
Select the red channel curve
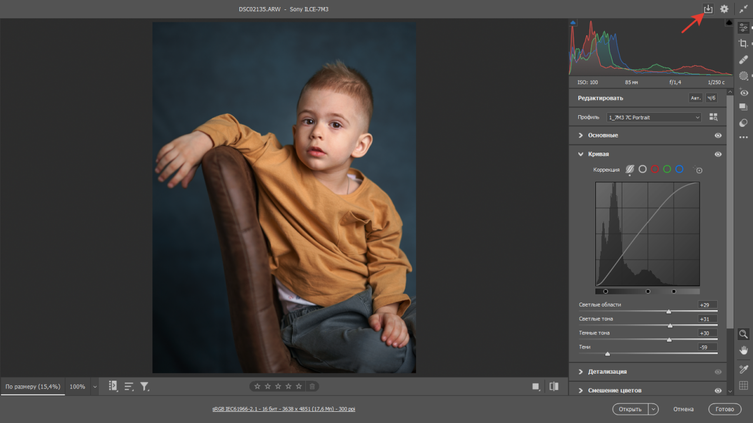(x=655, y=169)
